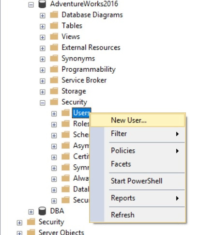Select the Tables tree label

(x=72, y=26)
